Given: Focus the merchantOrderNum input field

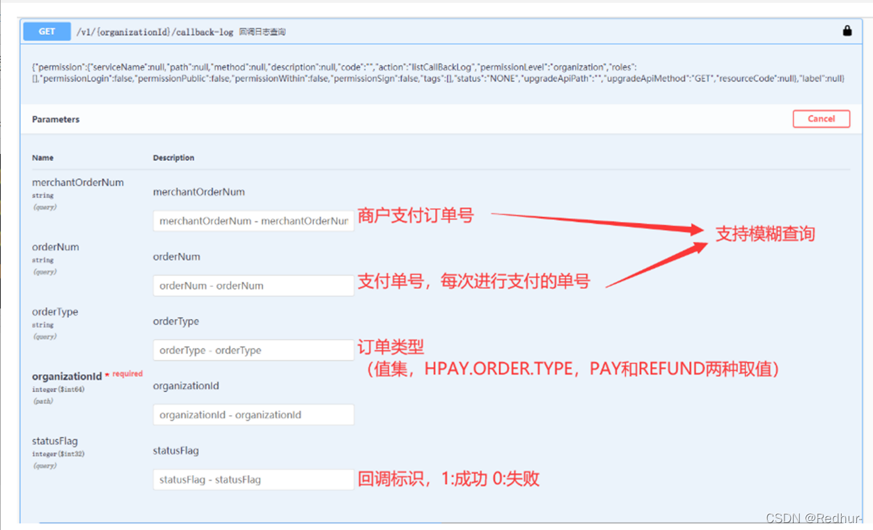Looking at the screenshot, I should click(x=253, y=221).
